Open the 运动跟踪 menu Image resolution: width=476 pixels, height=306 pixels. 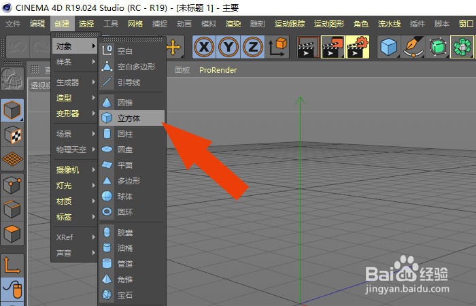tap(290, 24)
